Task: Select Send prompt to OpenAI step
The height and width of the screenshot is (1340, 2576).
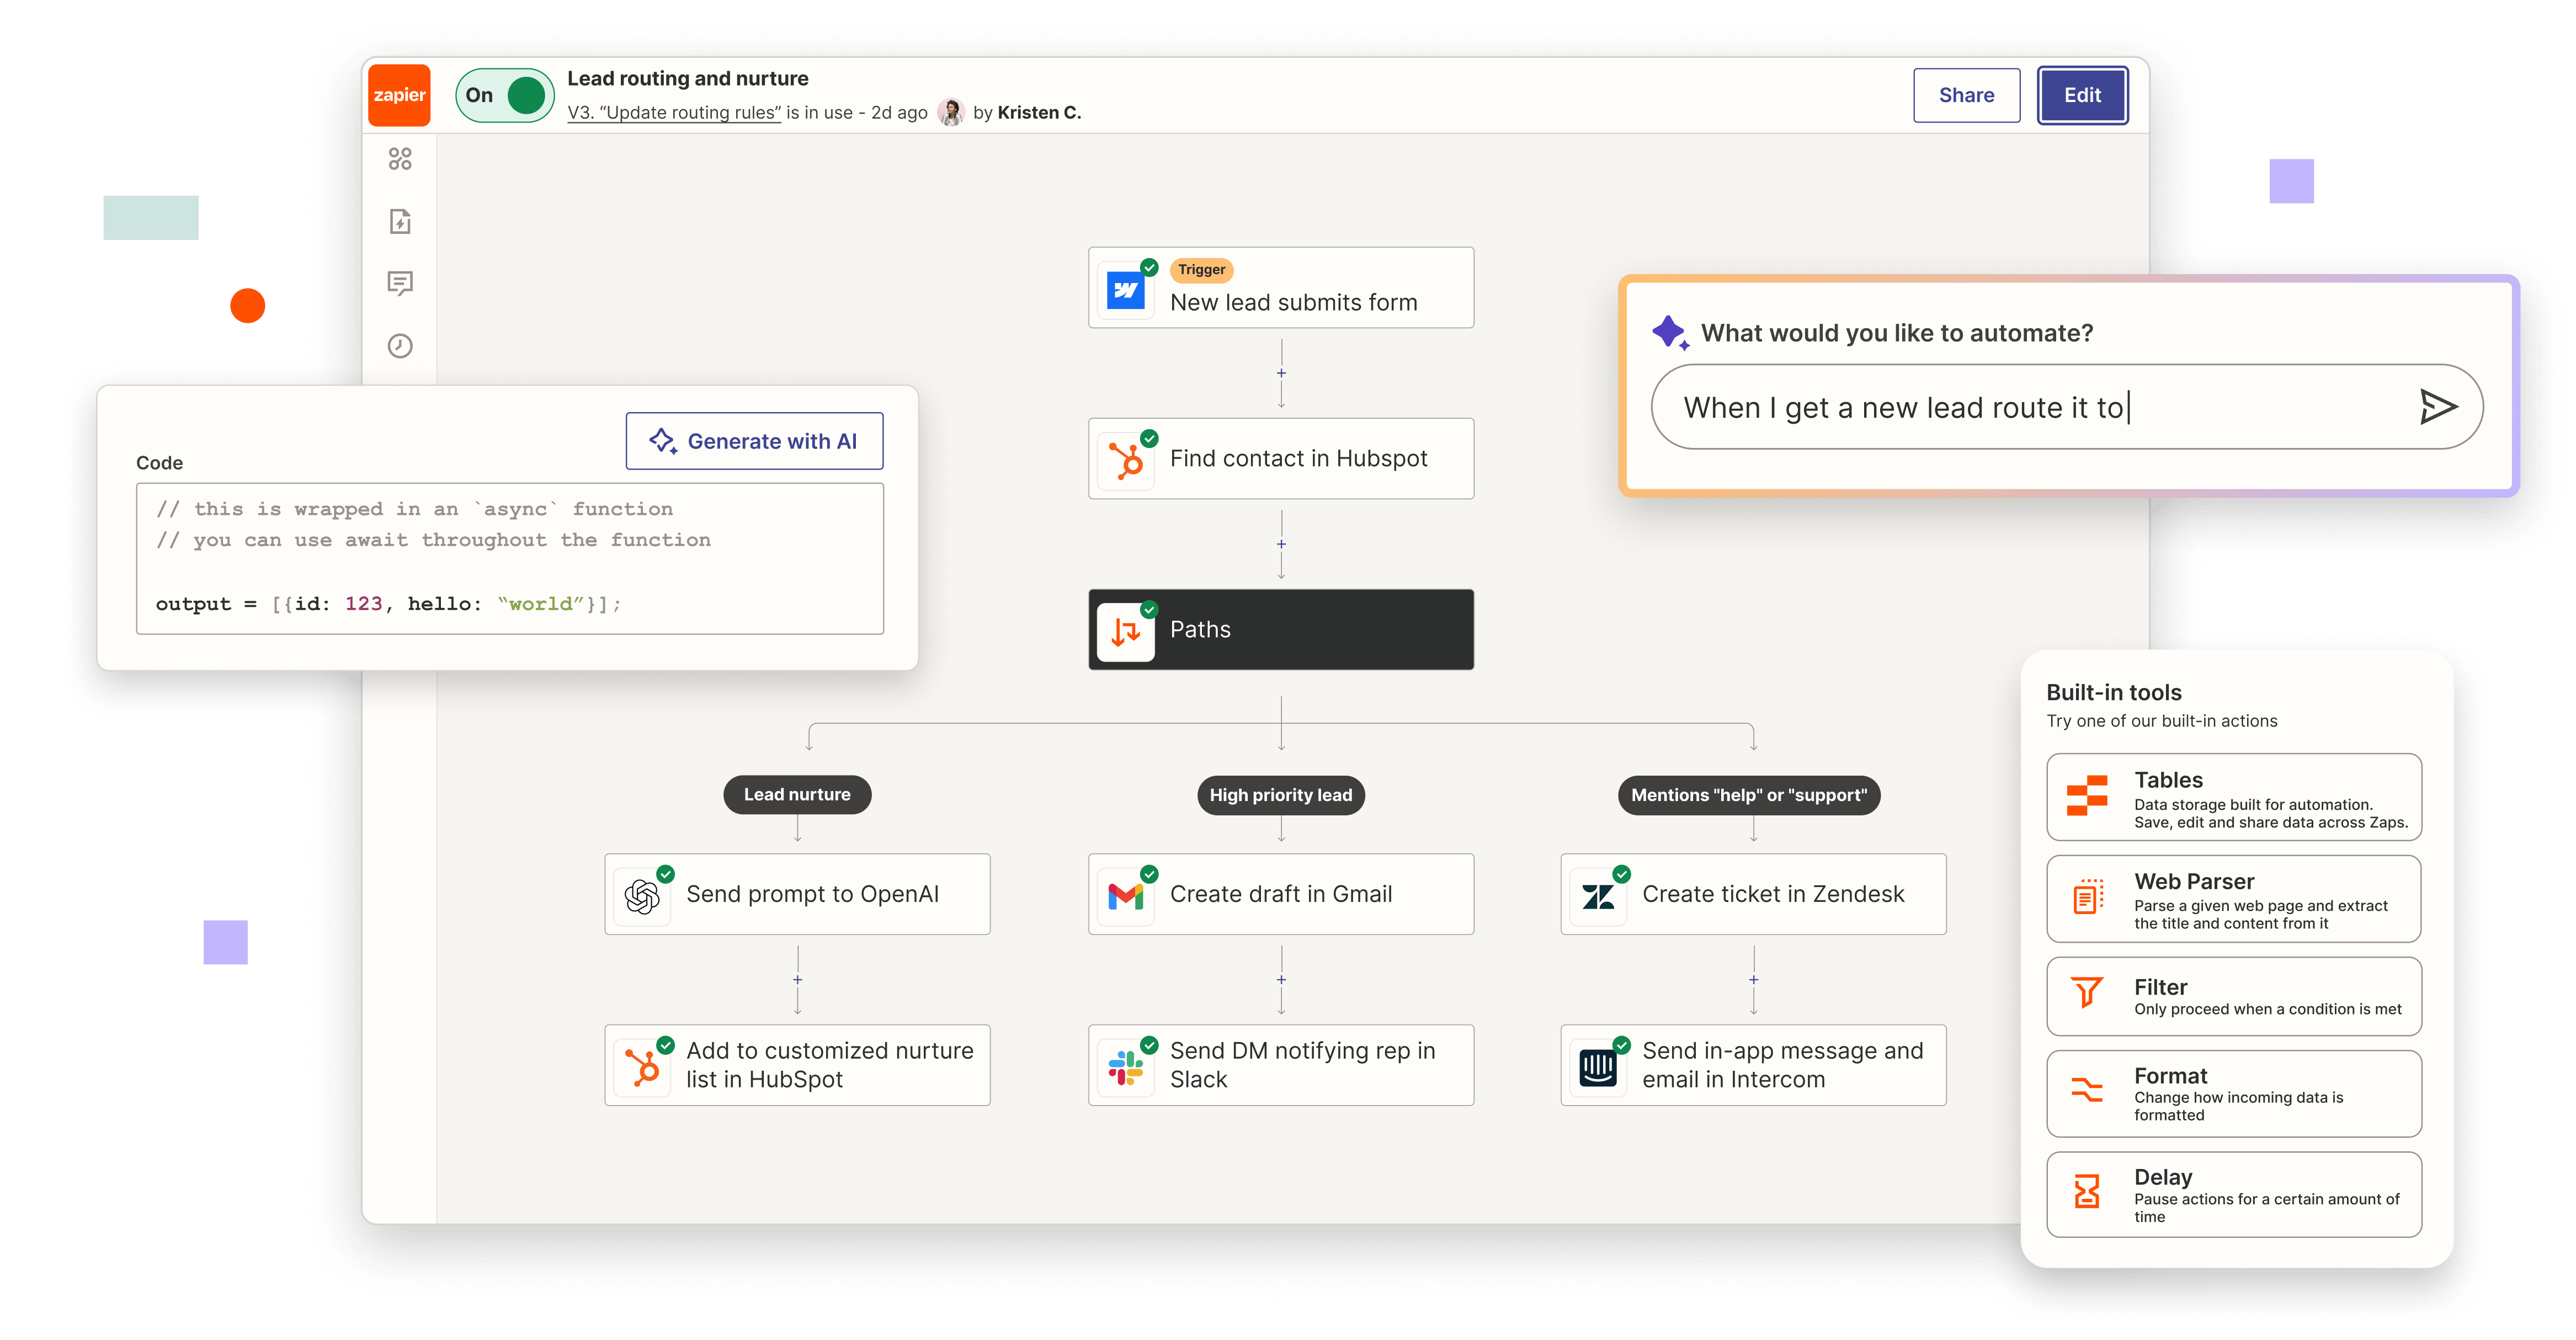Action: (x=797, y=894)
